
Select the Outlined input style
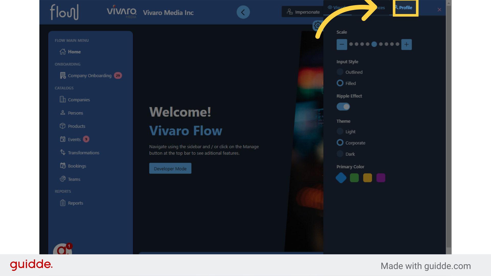340,72
